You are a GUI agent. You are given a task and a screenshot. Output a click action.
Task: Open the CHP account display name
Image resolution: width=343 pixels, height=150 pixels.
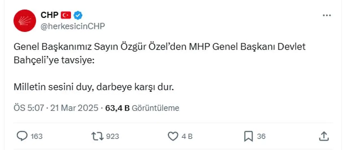49,15
